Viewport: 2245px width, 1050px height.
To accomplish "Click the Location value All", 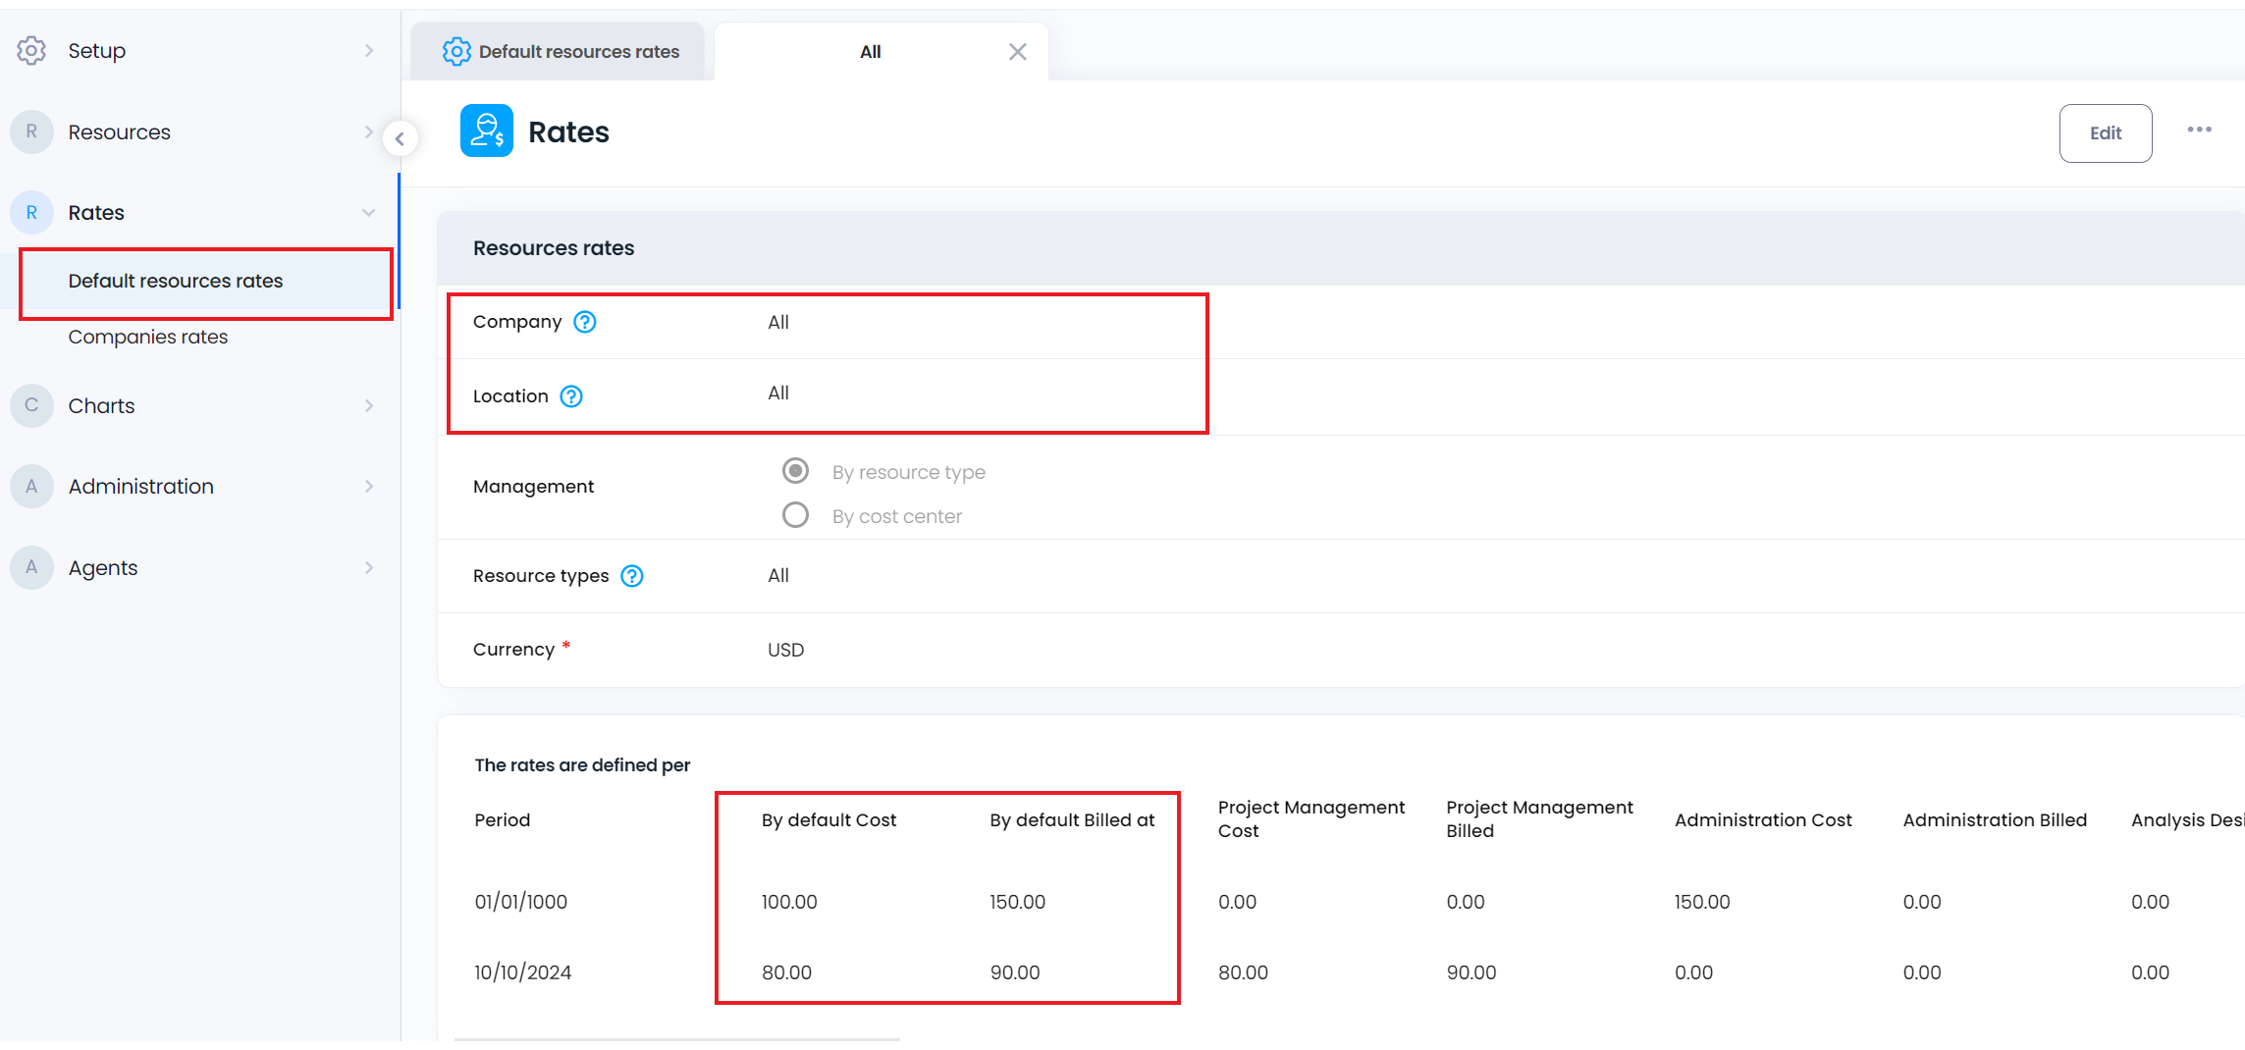I will point(778,393).
